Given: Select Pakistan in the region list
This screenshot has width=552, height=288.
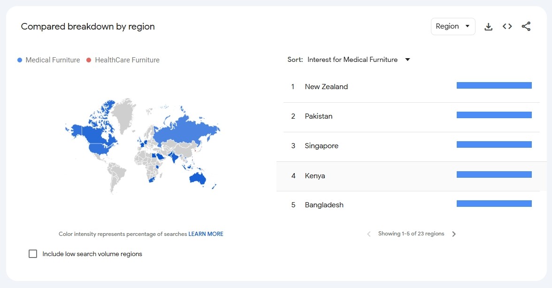Looking at the screenshot, I should tap(318, 116).
